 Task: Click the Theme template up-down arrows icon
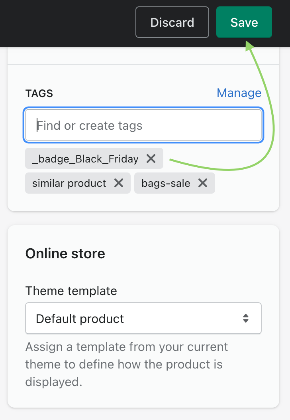point(246,318)
